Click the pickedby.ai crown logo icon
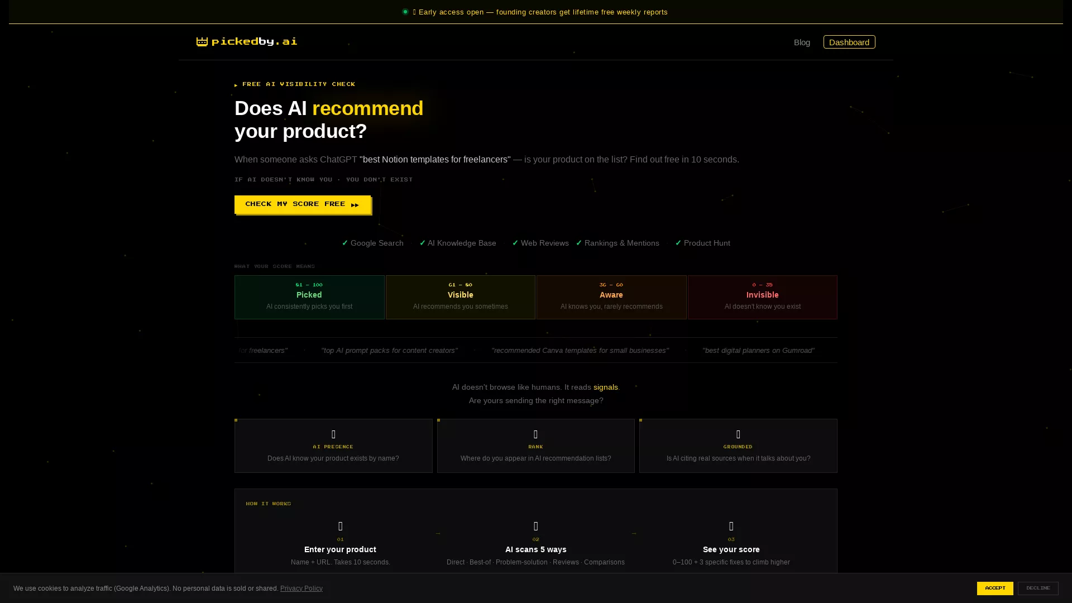Image resolution: width=1072 pixels, height=603 pixels. 202,41
